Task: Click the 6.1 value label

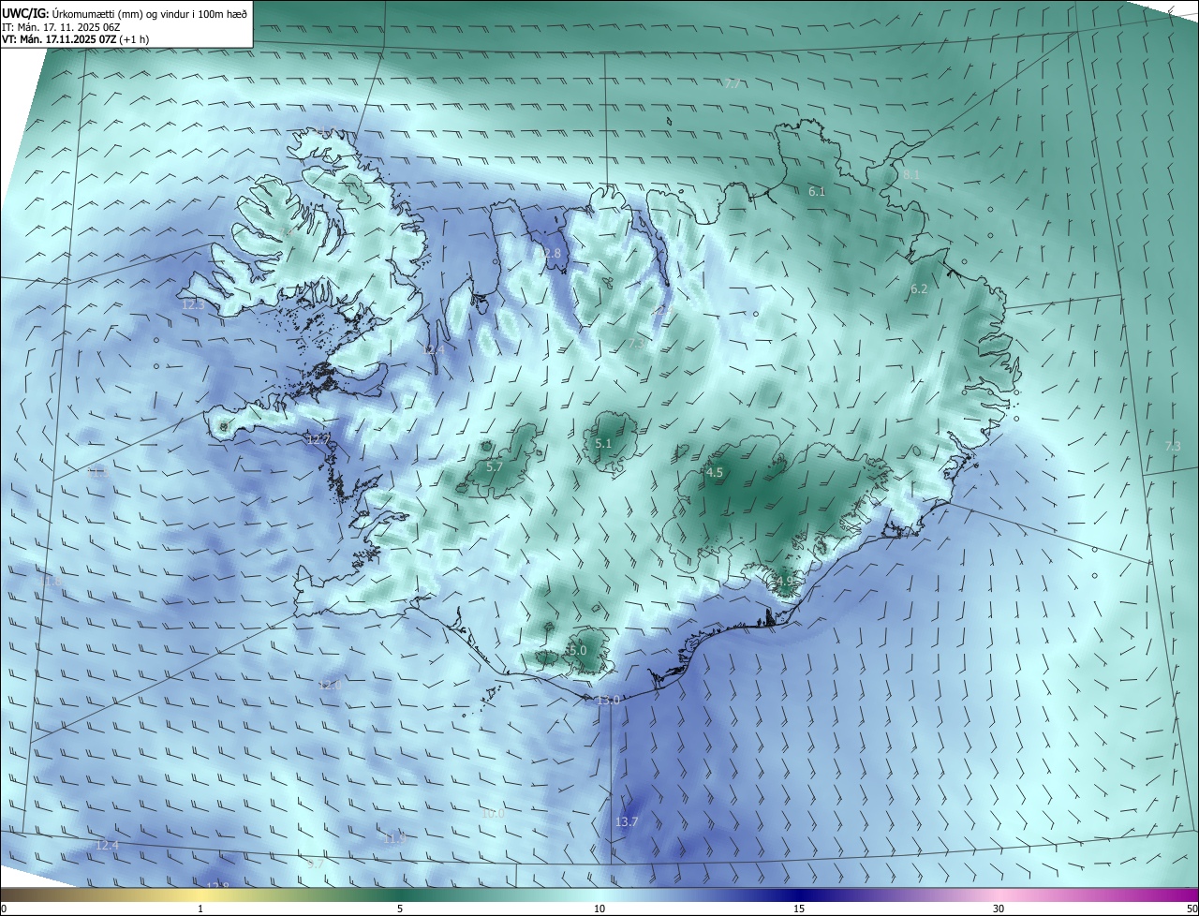Action: pyautogui.click(x=817, y=191)
